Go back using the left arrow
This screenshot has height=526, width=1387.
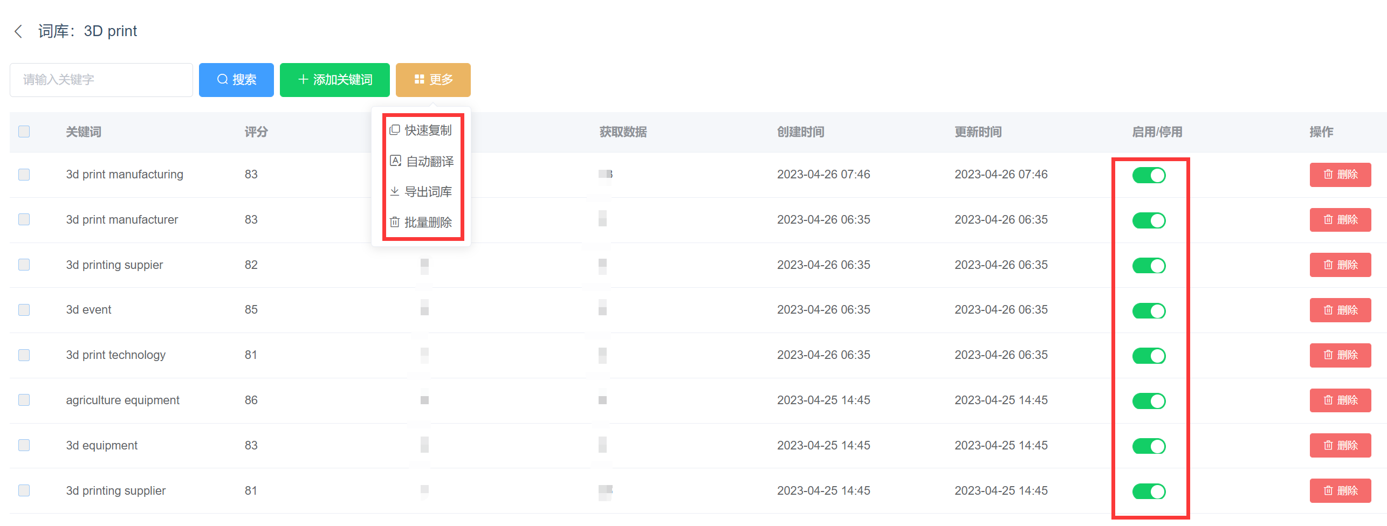pyautogui.click(x=19, y=31)
